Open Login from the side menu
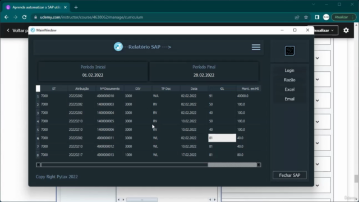 (x=289, y=70)
